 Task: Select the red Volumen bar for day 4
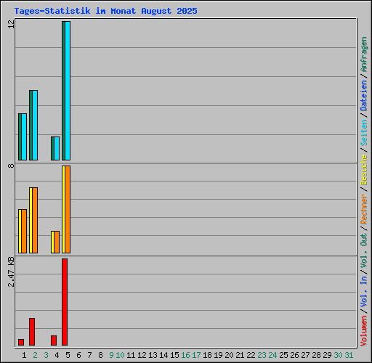coord(54,340)
